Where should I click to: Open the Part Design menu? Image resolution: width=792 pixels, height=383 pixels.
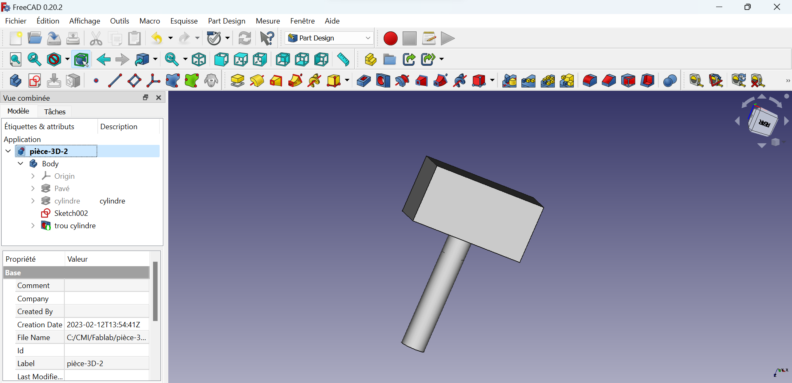226,21
